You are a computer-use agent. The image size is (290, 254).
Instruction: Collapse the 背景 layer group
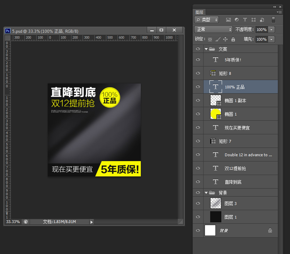coord(206,193)
